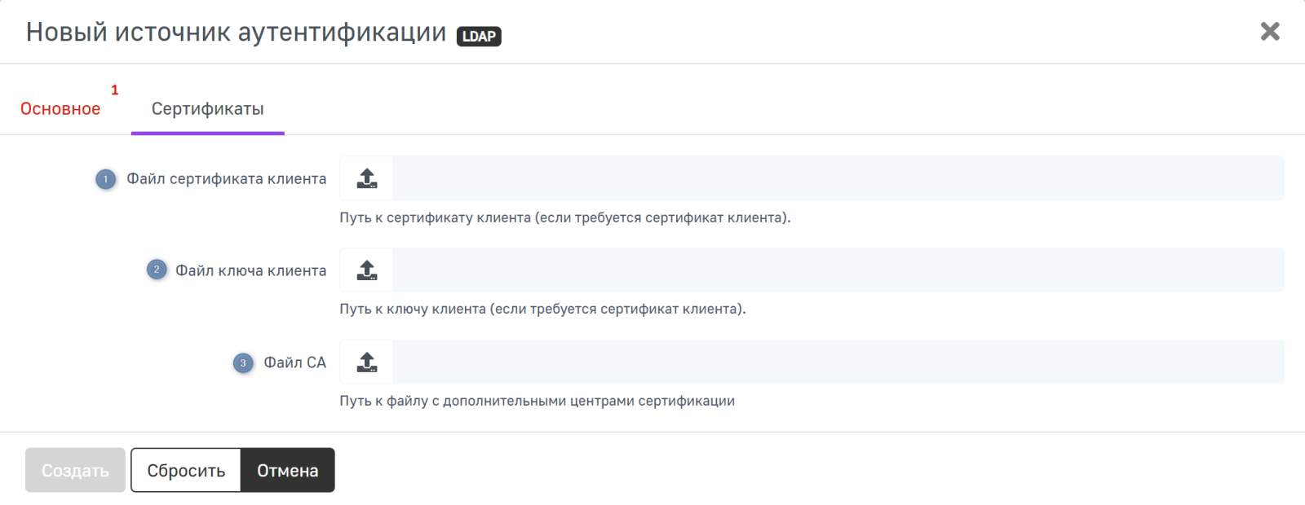Click the LDAP badge in the title
Viewport: 1305px width, 505px height.
(x=479, y=36)
